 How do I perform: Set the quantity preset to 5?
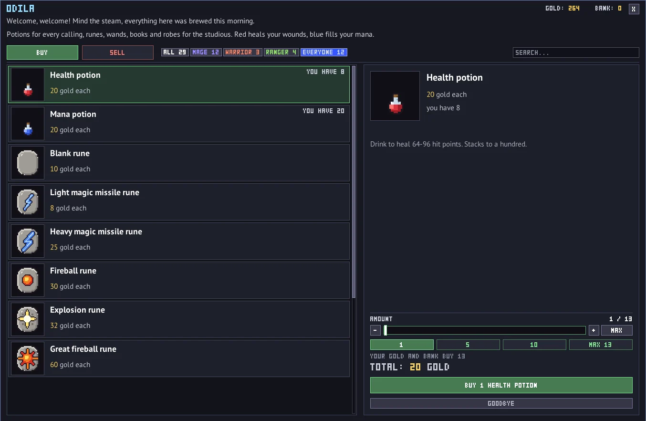click(x=468, y=345)
